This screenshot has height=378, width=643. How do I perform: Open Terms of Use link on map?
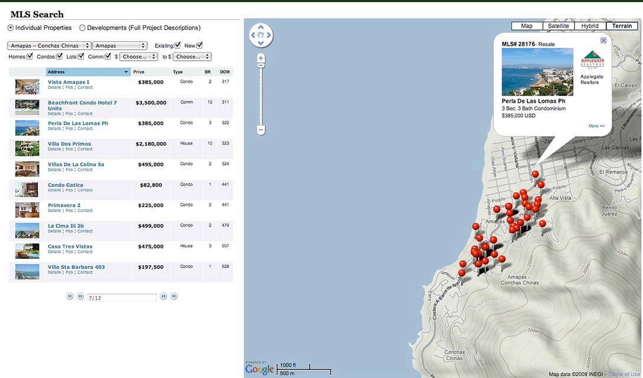(x=624, y=374)
